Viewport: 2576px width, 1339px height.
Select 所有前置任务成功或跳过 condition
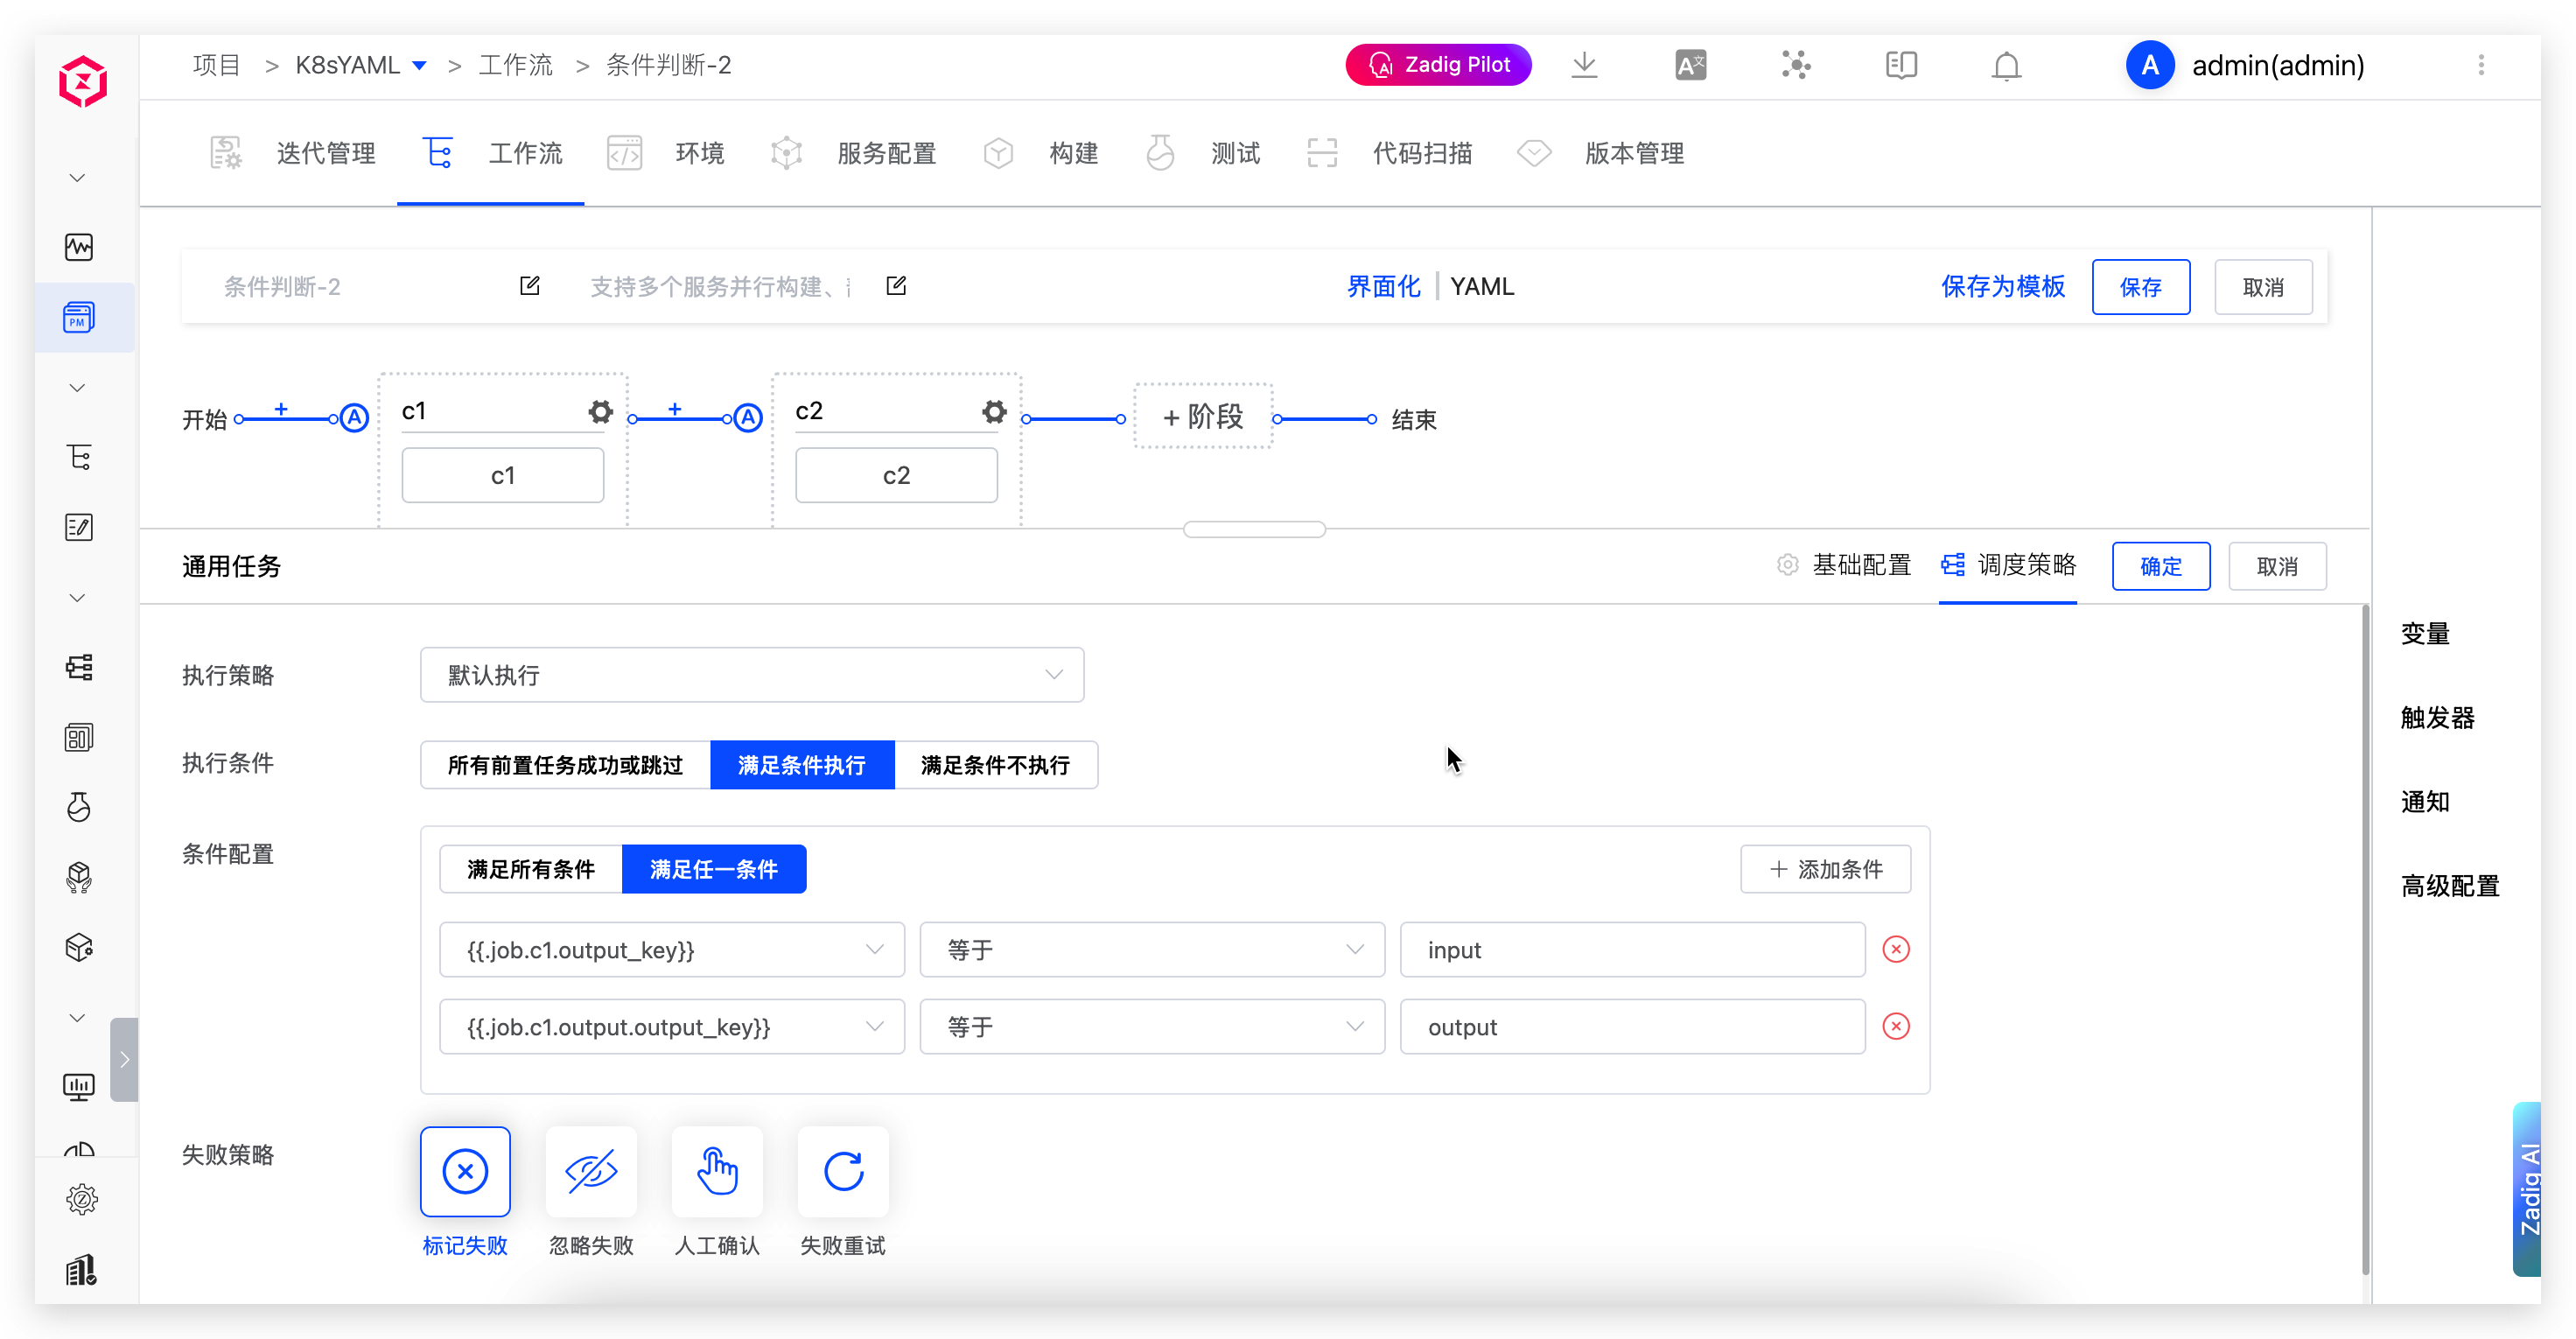coord(565,765)
